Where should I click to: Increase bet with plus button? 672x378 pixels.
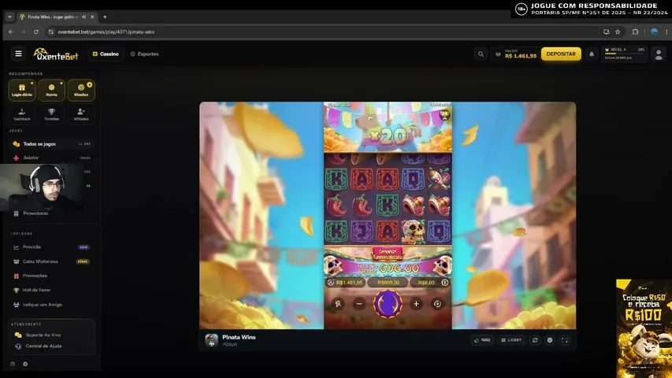pos(416,304)
